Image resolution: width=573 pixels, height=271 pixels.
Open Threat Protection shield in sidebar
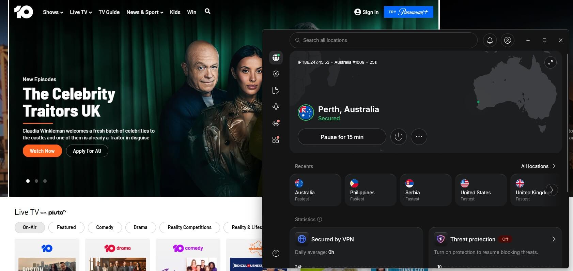(x=276, y=74)
